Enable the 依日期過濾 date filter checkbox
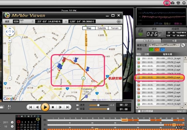Viewport: 187px width, 130px height. (139, 111)
